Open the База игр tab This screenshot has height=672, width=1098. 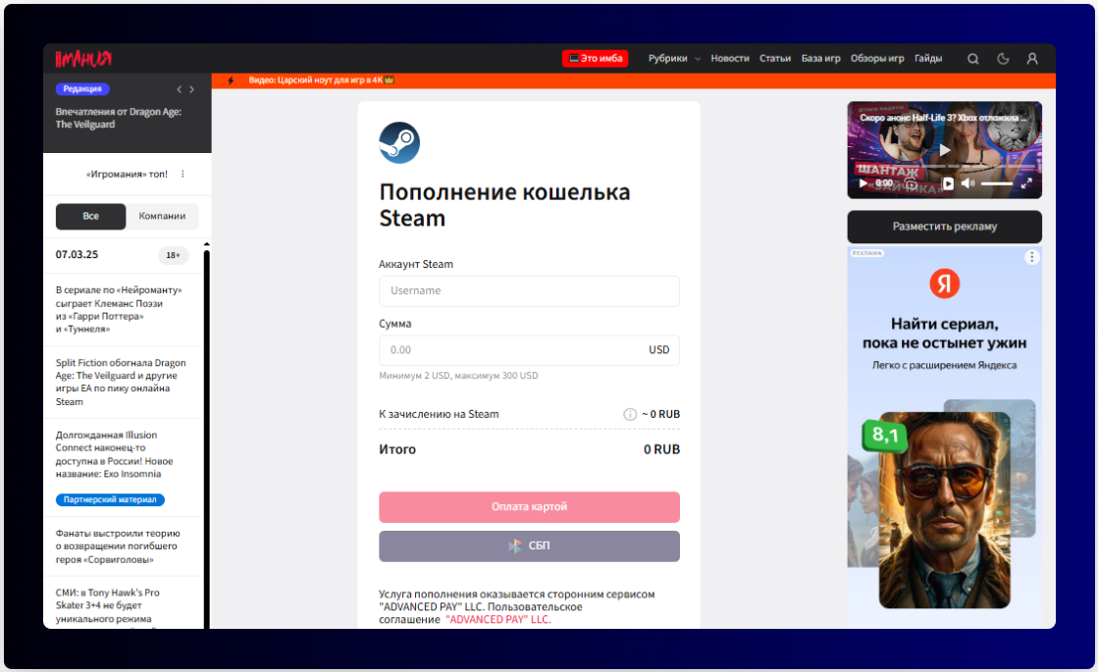[x=821, y=58]
